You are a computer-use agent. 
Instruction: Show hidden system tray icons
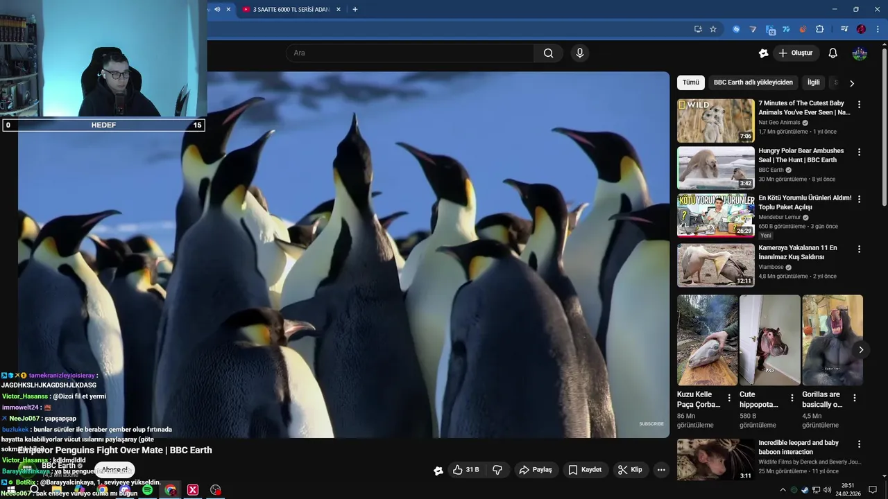[x=783, y=490]
